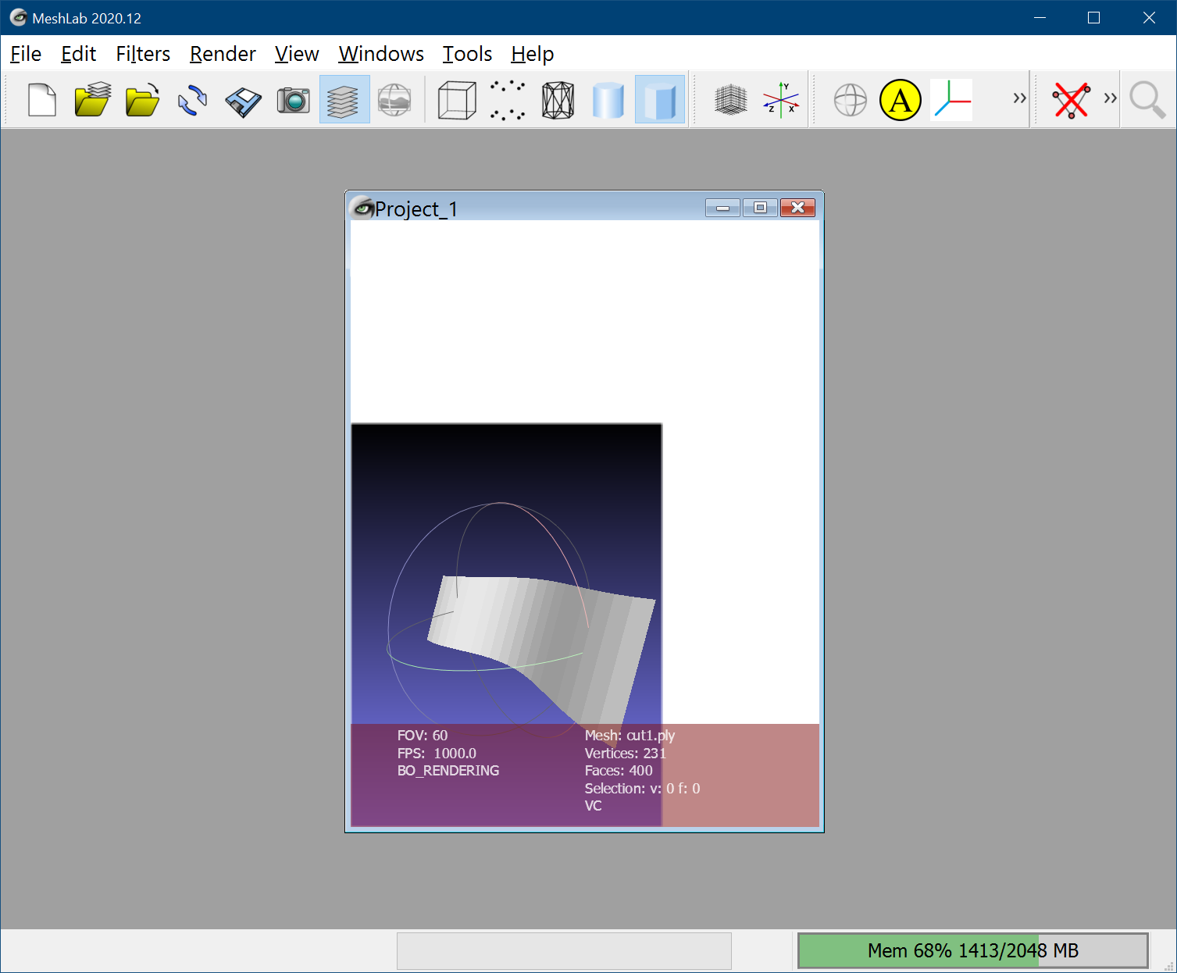Screen dimensions: 1177x973
Task: Open the Filters menu
Action: click(x=143, y=54)
